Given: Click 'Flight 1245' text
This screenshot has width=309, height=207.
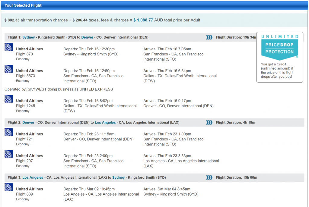Looking at the screenshot, I should [25, 106].
